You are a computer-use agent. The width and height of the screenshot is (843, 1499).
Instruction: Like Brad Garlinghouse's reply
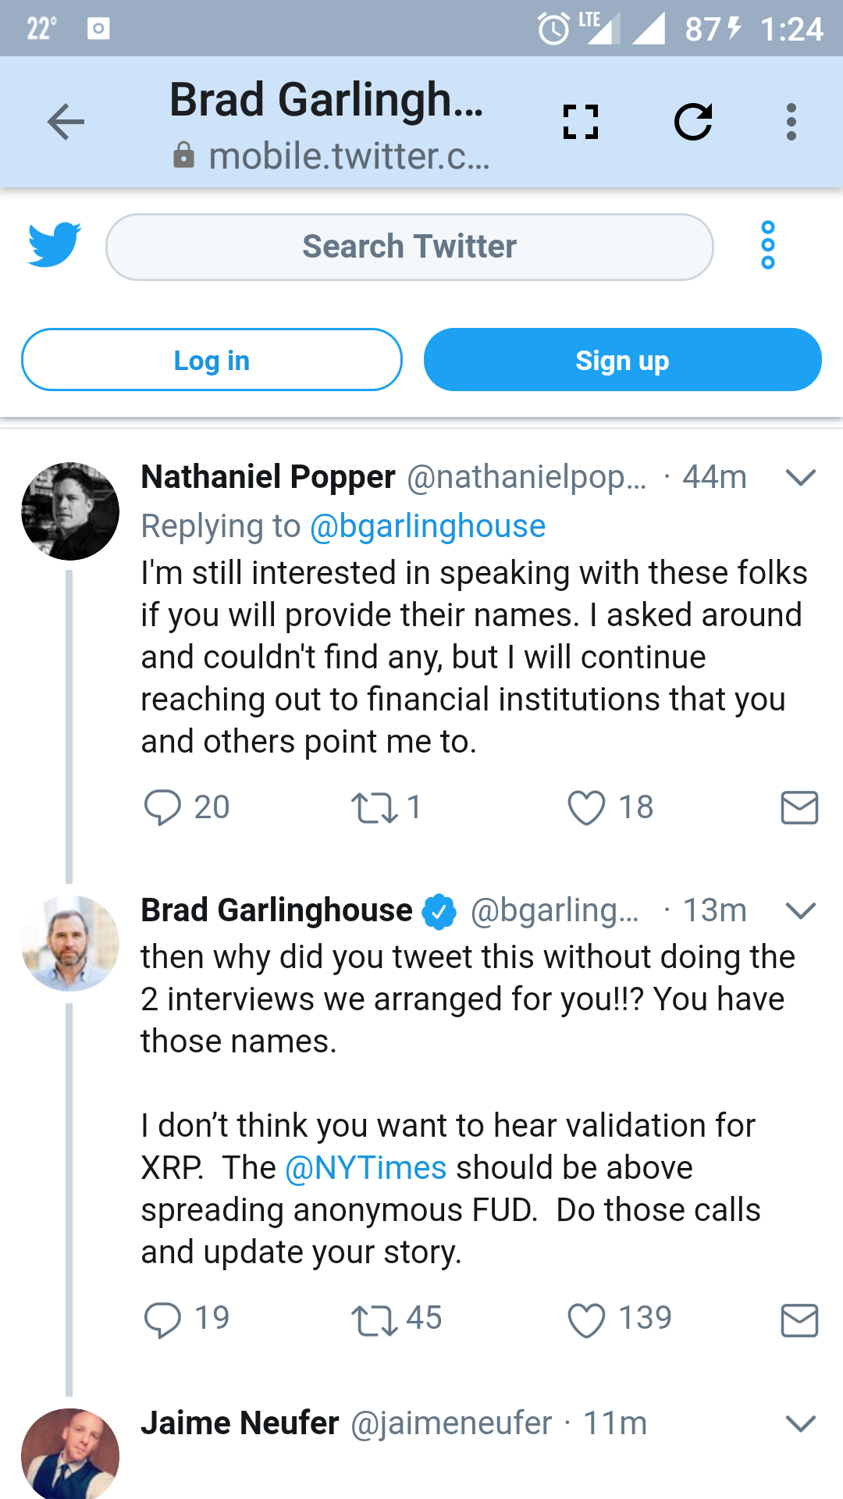tap(586, 1319)
